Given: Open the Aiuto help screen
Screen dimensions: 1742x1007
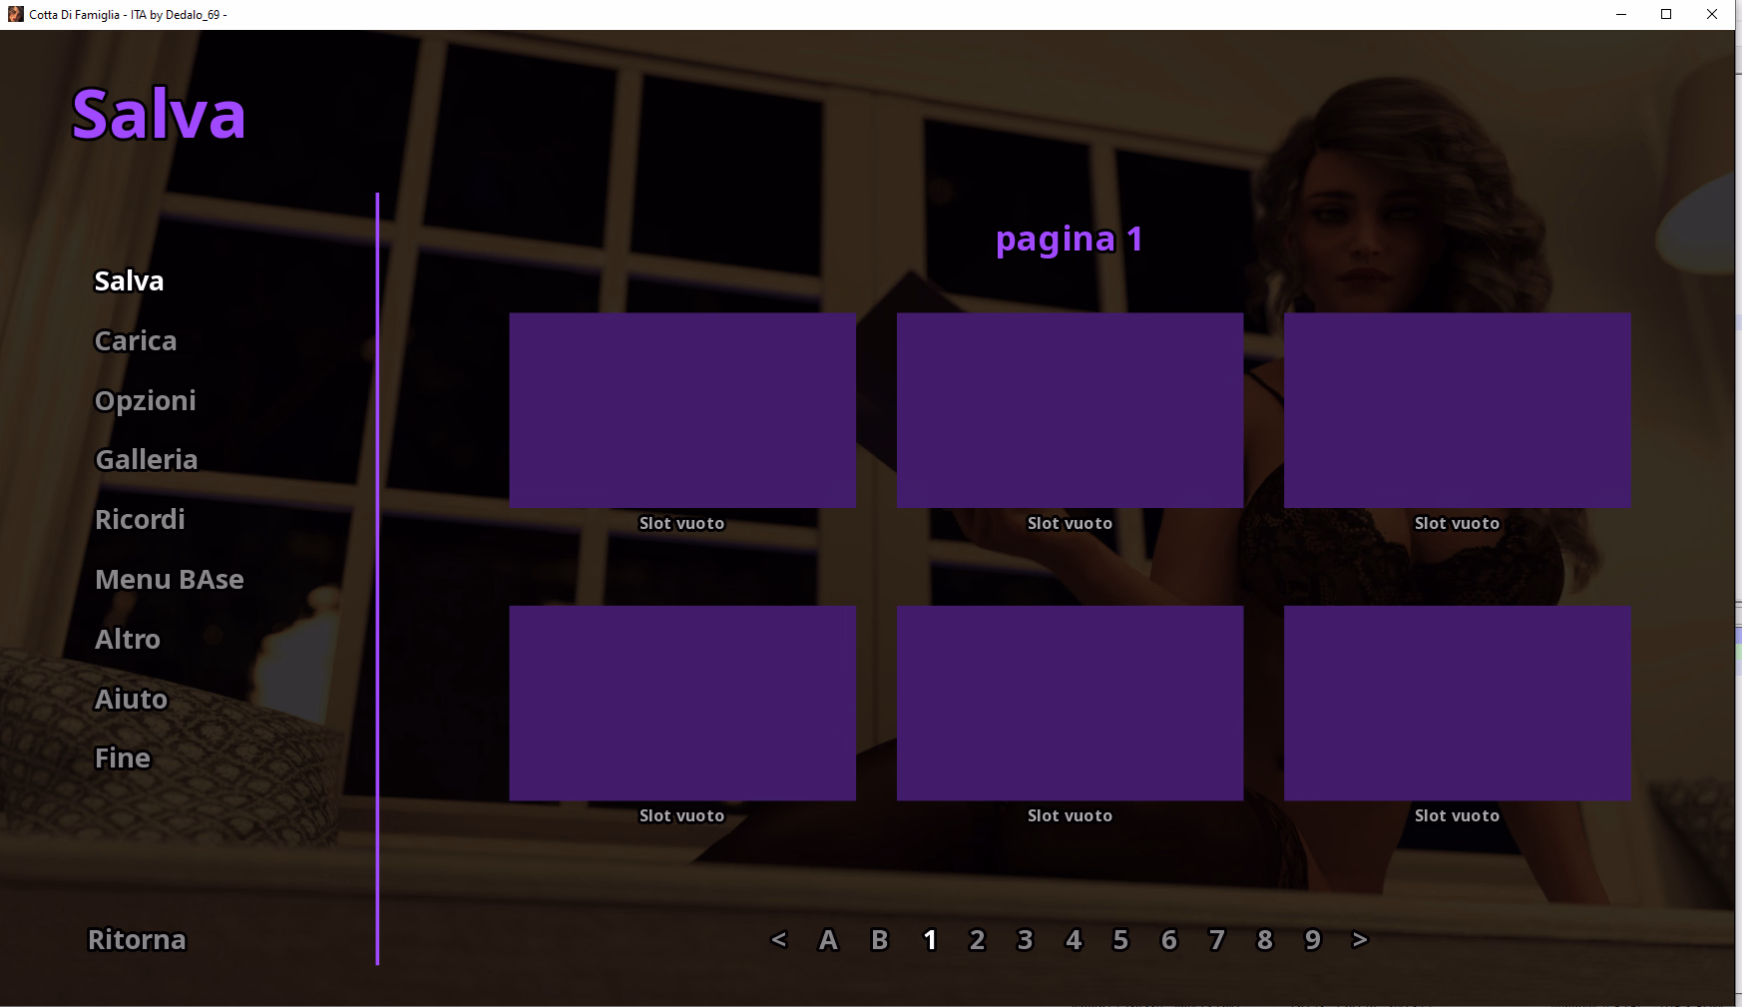Looking at the screenshot, I should point(131,700).
